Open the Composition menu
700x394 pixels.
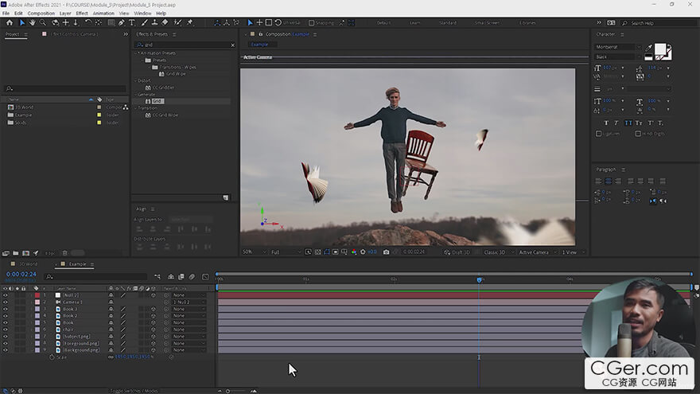[41, 14]
